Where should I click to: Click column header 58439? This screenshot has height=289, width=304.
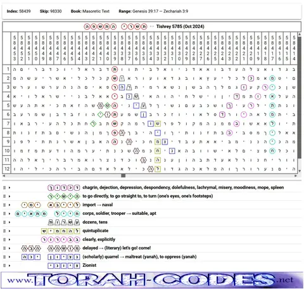115,48
